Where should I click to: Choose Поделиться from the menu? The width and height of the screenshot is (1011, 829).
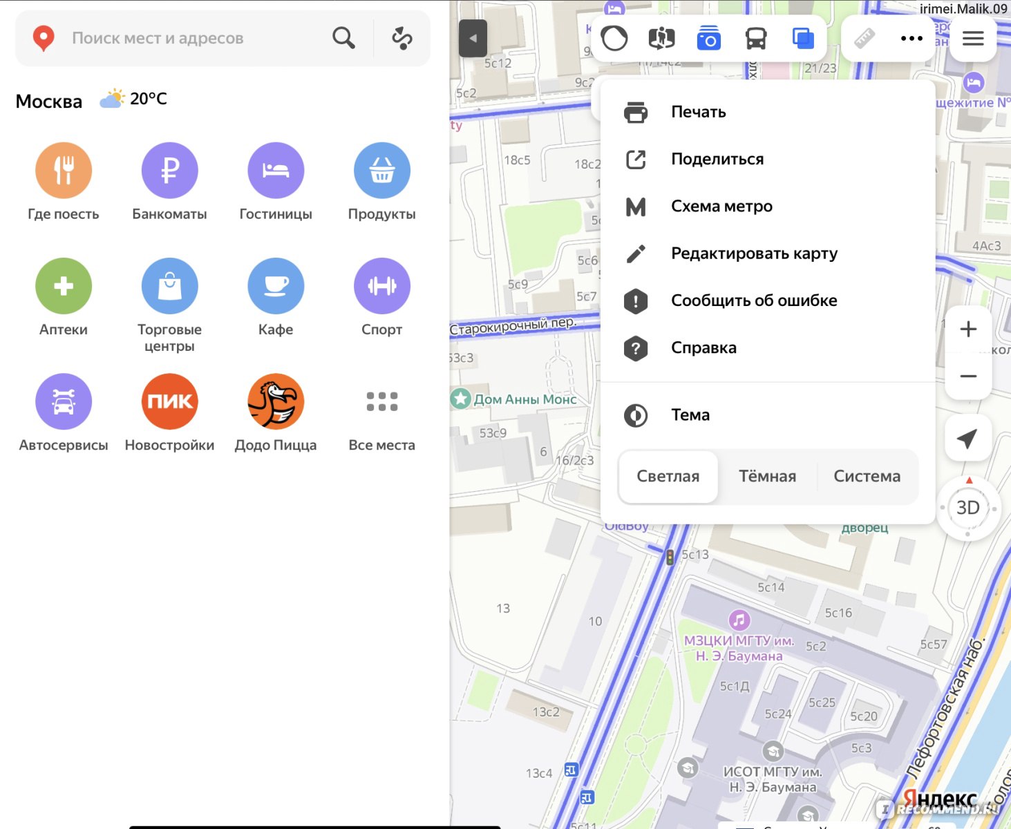click(768, 159)
